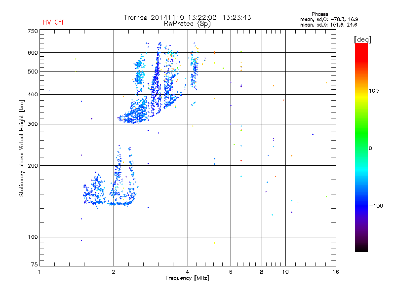395x296 pixels.
Task: Click the '1' x-axis frequency label
Action: tap(39, 272)
